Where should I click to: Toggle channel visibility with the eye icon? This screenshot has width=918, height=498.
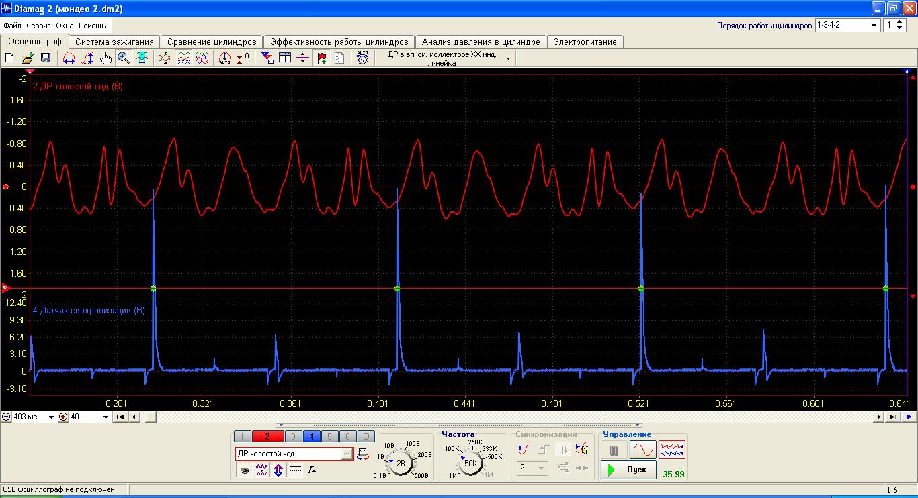pyautogui.click(x=245, y=470)
